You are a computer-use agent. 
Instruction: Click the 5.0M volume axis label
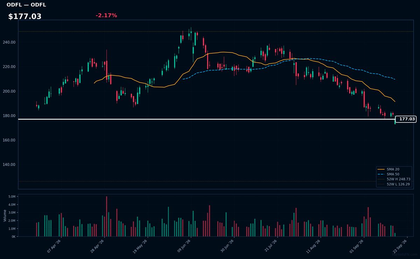(x=12, y=197)
